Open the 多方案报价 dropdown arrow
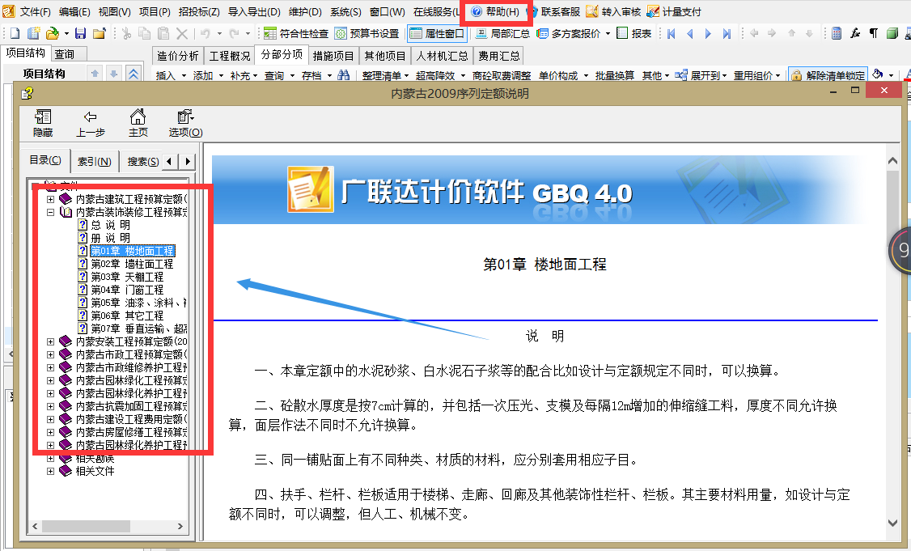This screenshot has width=911, height=551. pyautogui.click(x=608, y=34)
